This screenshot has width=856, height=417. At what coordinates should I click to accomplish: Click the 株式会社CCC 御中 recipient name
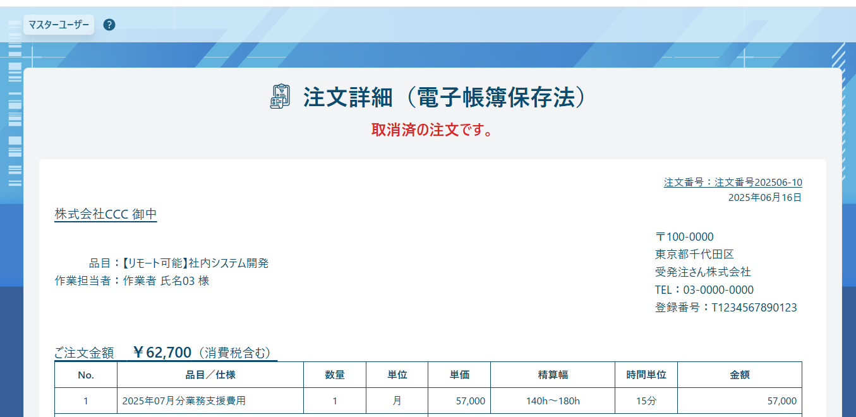(x=105, y=214)
